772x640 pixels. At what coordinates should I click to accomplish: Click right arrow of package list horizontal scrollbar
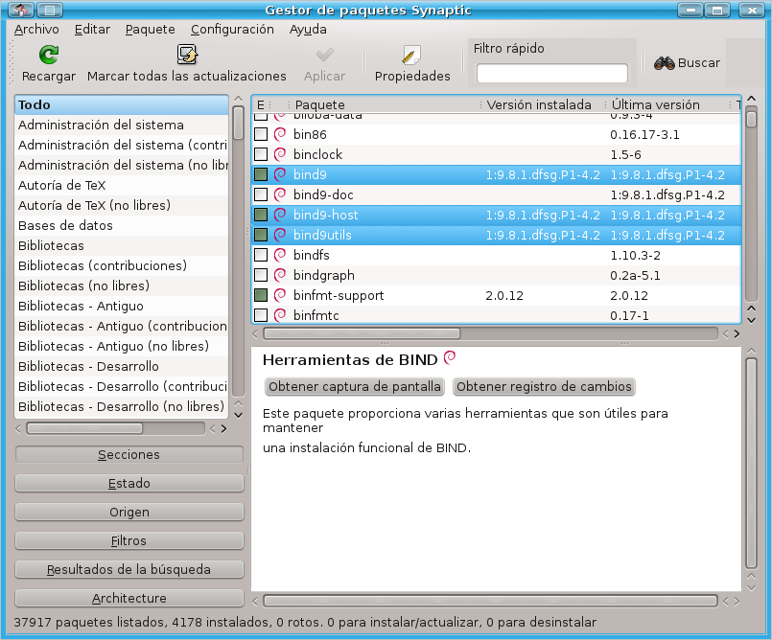point(737,334)
